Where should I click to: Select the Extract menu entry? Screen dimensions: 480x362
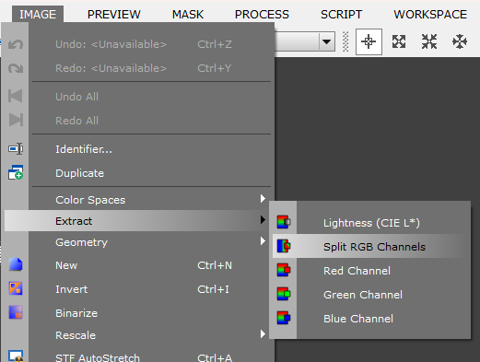click(x=139, y=221)
